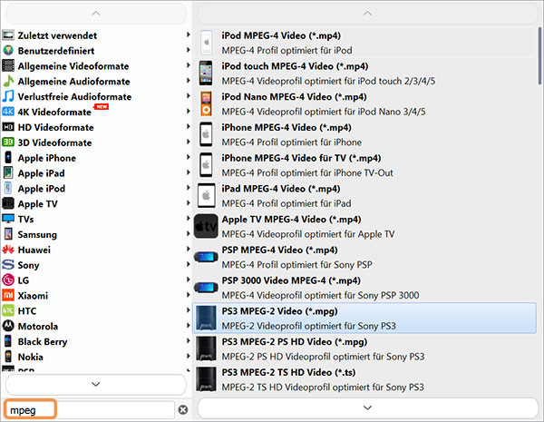Click the orange iPod Nano thumbnail
Screen dimensions: 544x422
[206, 103]
